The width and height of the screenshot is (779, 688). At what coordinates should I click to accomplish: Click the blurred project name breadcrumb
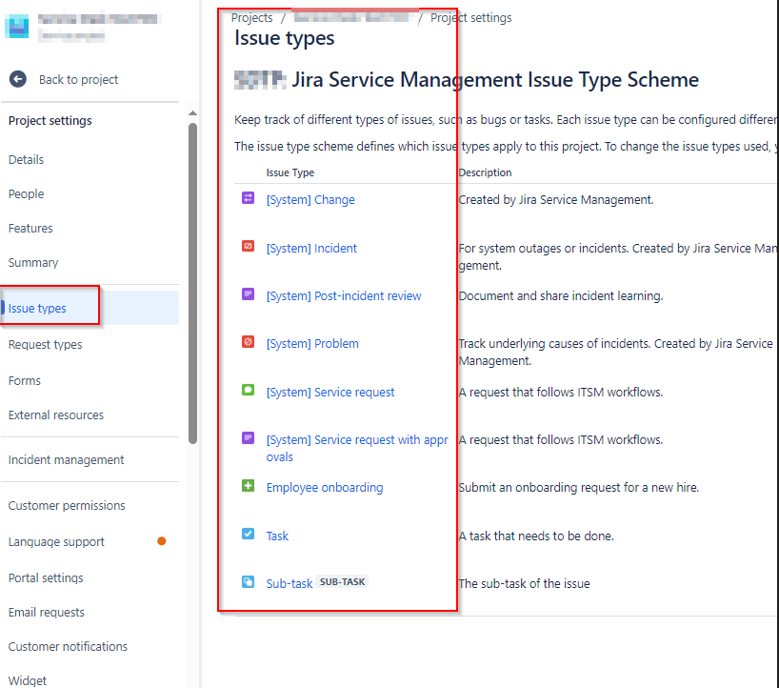coord(351,18)
